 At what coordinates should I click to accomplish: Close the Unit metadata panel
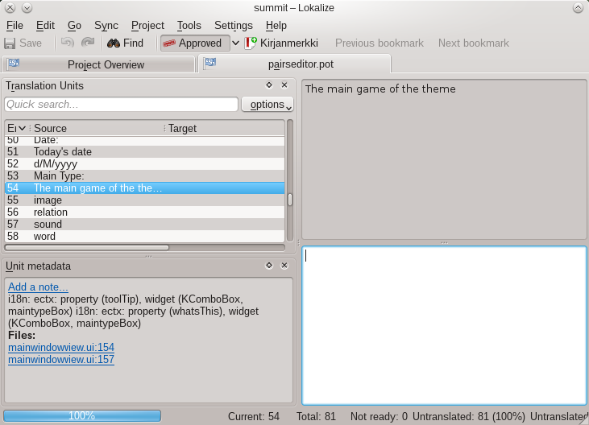[284, 266]
